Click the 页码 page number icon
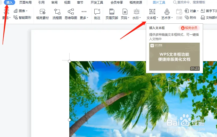Screen dimensions: 217x137 pyautogui.click(x=125, y=12)
